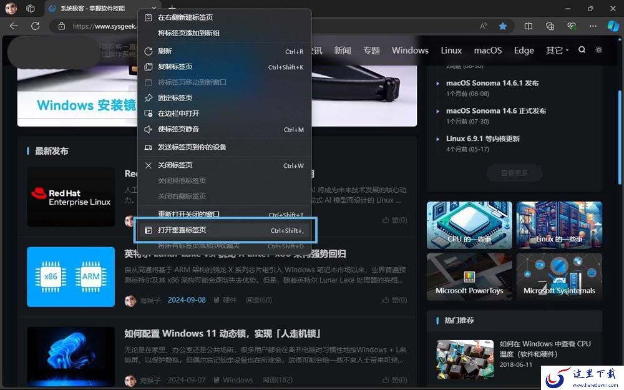The height and width of the screenshot is (390, 624).
Task: Click the keyboard figurine thumbnail in 热门推荐
Action: (x=465, y=359)
